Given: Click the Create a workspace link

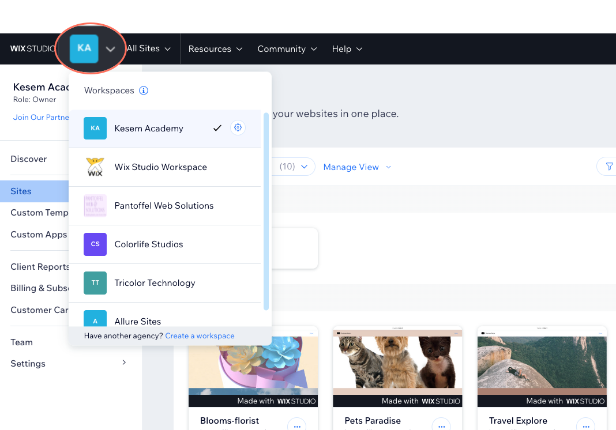Looking at the screenshot, I should (200, 335).
